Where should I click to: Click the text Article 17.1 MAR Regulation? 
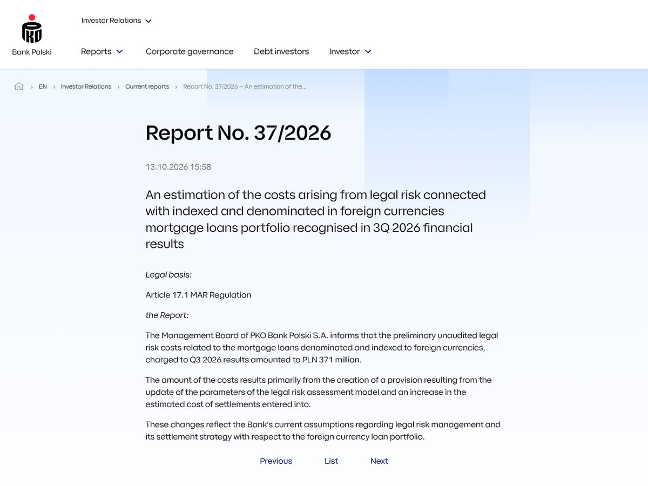198,295
